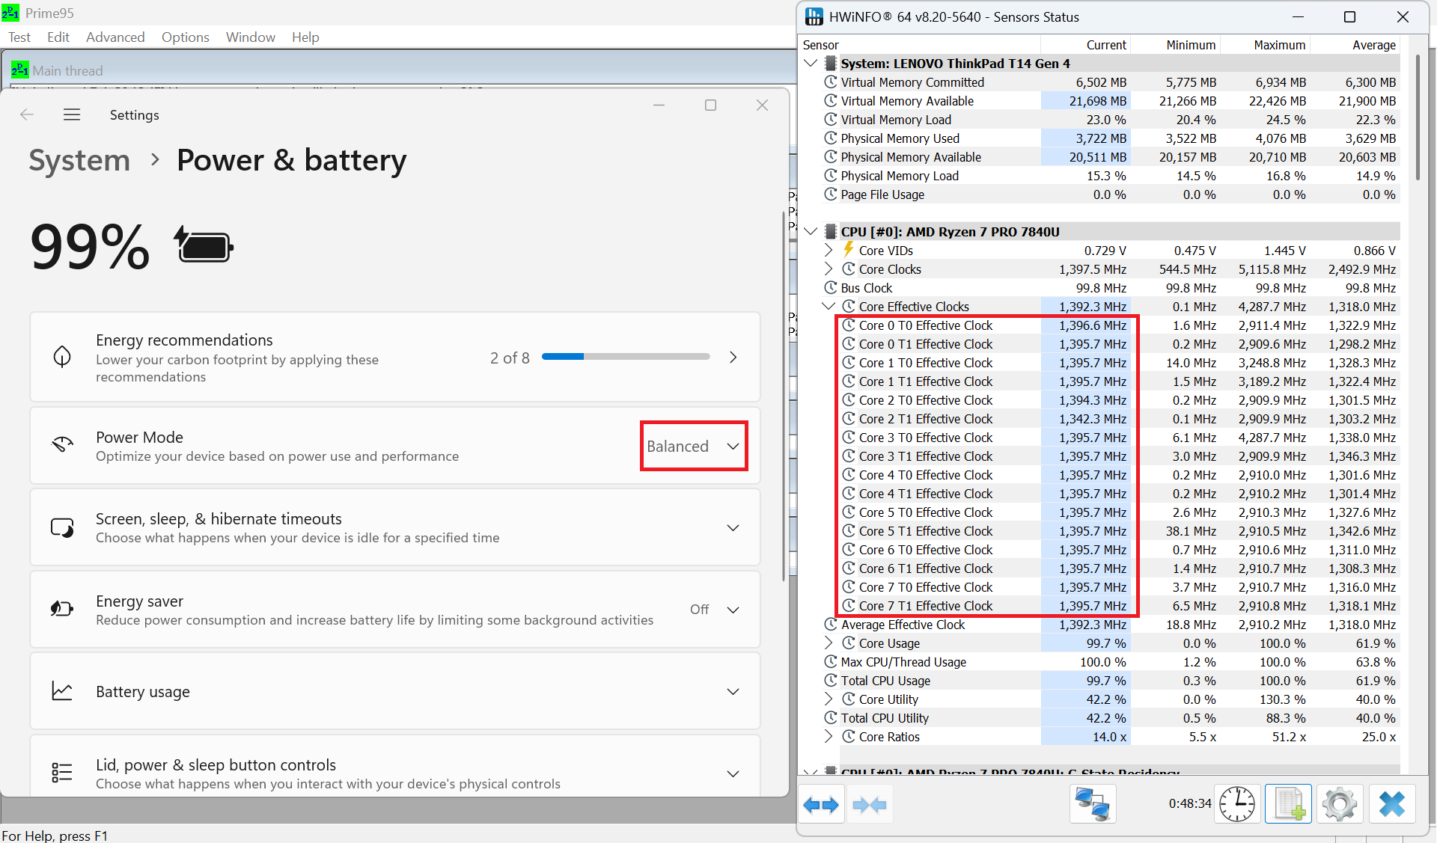Click HWiNFO Maximum column header

[1265, 45]
